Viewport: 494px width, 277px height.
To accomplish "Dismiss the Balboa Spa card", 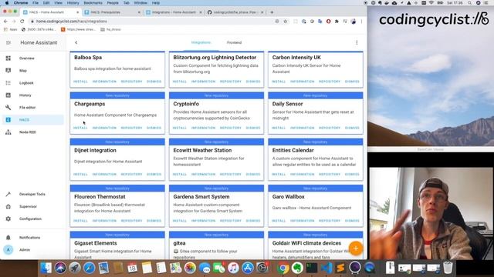I will (x=154, y=82).
